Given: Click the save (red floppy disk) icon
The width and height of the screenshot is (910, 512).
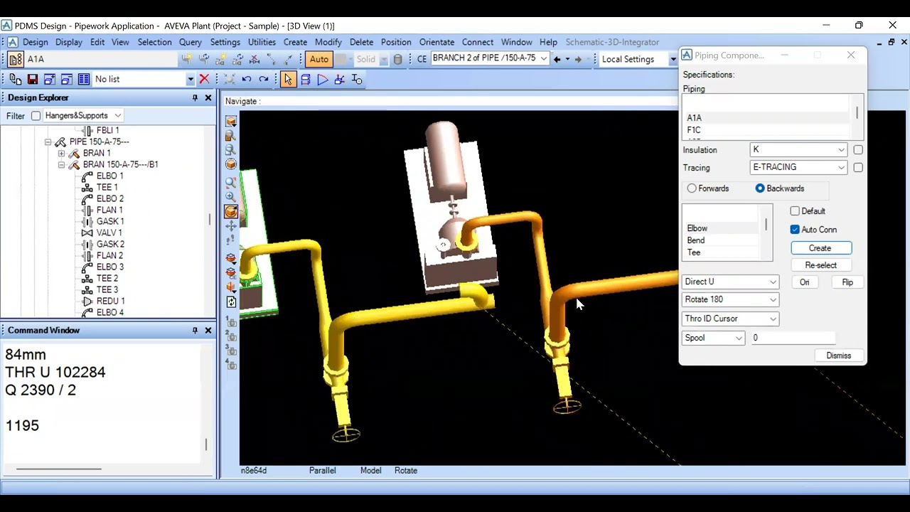Looking at the screenshot, I should click(32, 79).
